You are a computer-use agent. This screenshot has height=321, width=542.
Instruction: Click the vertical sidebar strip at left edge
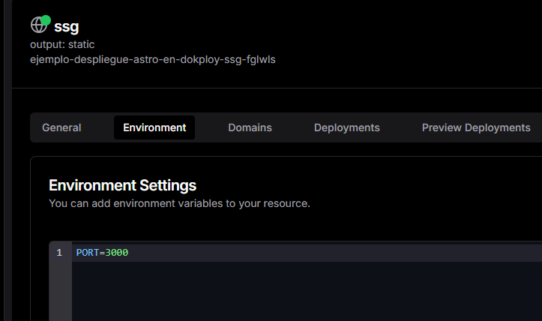point(6,160)
